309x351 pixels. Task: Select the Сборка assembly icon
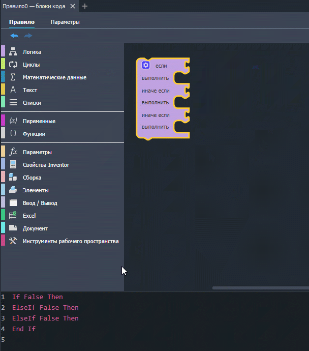click(13, 177)
